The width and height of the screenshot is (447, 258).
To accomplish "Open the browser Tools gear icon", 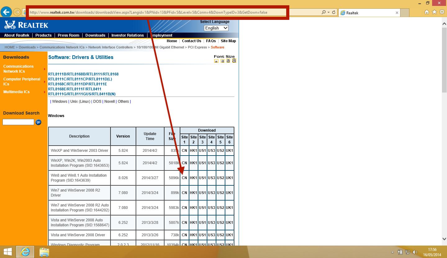I will click(442, 12).
